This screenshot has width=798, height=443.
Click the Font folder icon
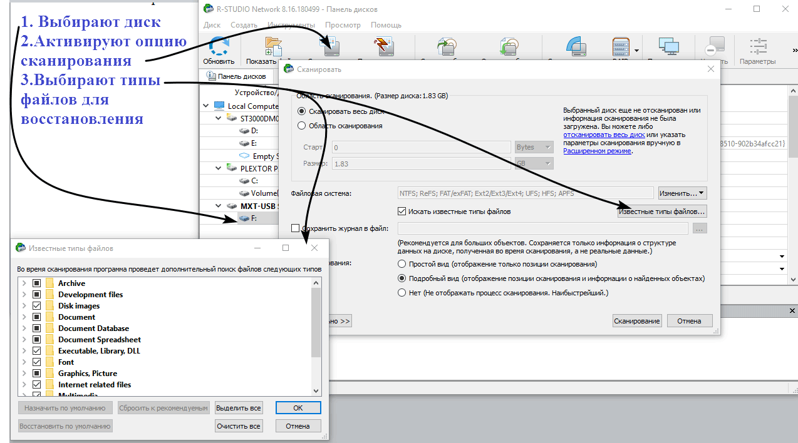pos(50,362)
